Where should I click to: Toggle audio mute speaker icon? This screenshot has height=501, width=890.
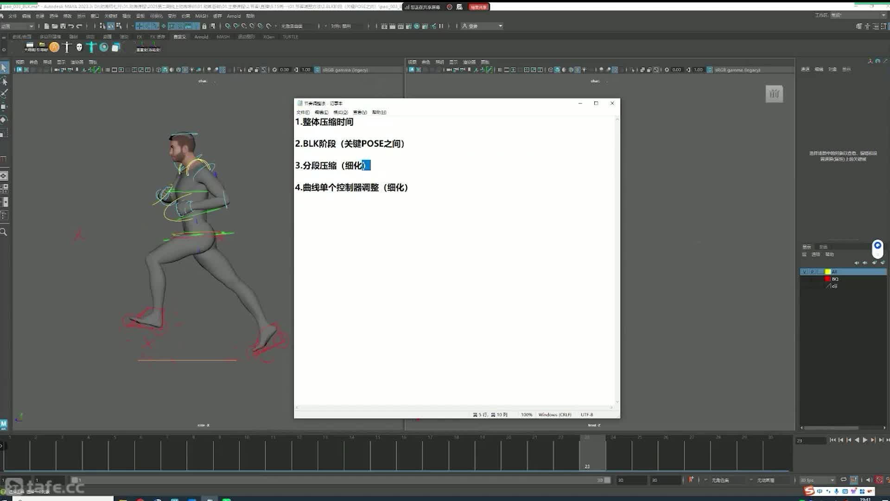point(869,480)
